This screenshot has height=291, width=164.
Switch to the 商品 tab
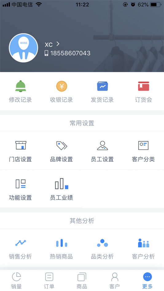pos(82,280)
